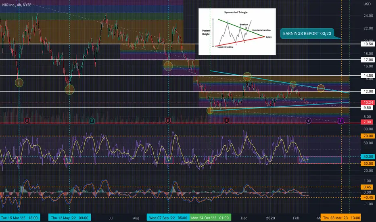Click the cyan 40.00 RSI level label
This screenshot has width=376, height=222.
click(368, 157)
